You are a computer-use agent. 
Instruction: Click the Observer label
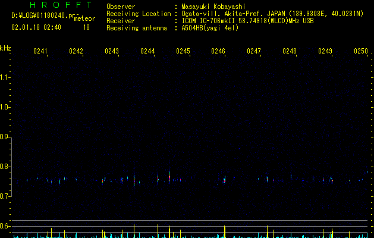pos(121,7)
